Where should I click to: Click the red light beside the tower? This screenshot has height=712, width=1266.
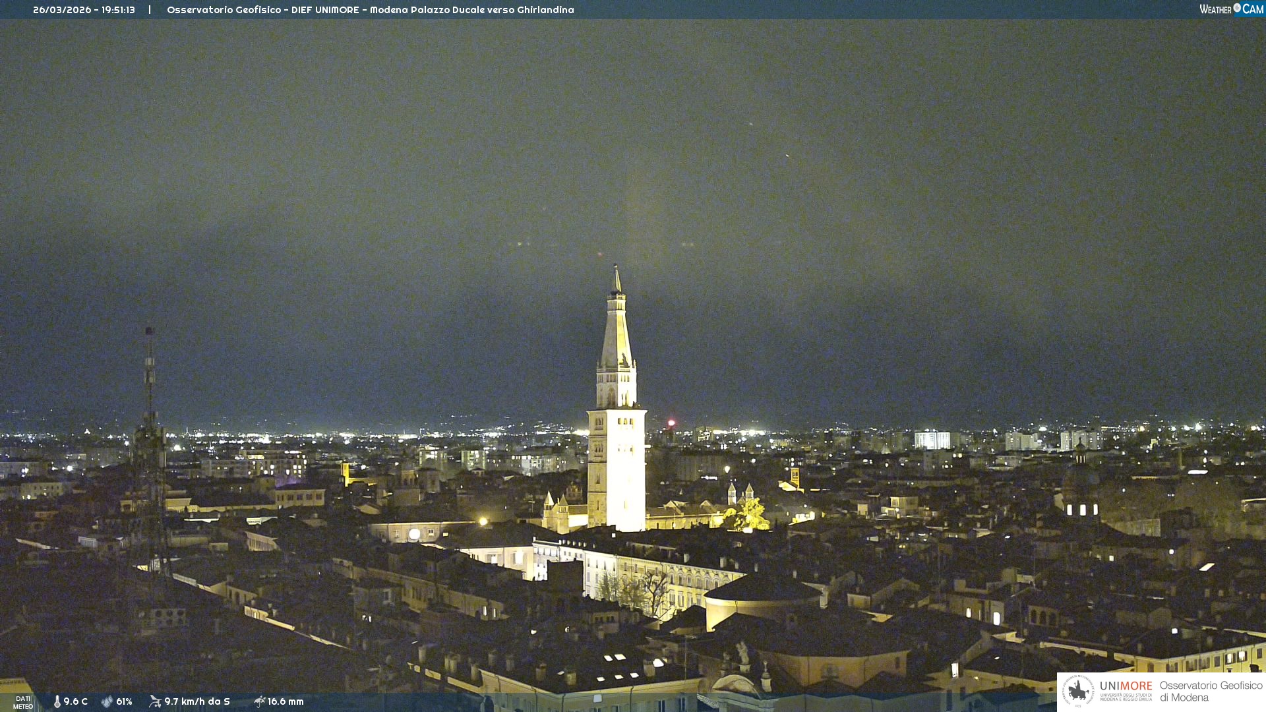[671, 423]
